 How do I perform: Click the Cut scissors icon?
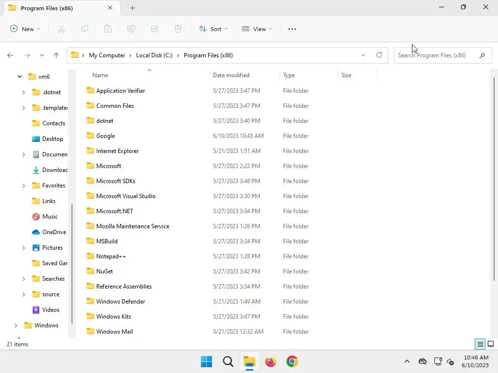61,29
